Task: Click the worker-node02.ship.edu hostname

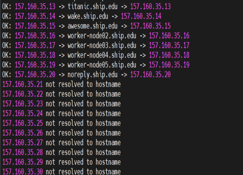Action: pyautogui.click(x=102, y=36)
